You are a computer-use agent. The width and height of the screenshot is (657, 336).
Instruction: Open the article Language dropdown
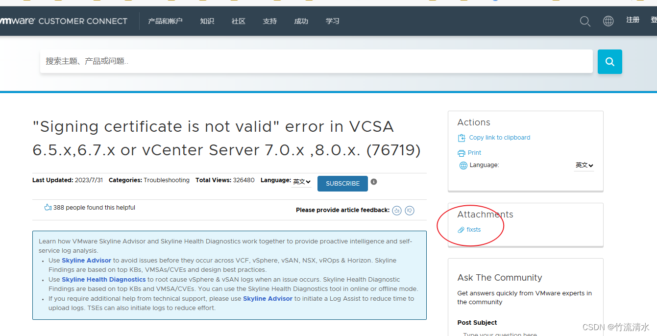coord(302,182)
